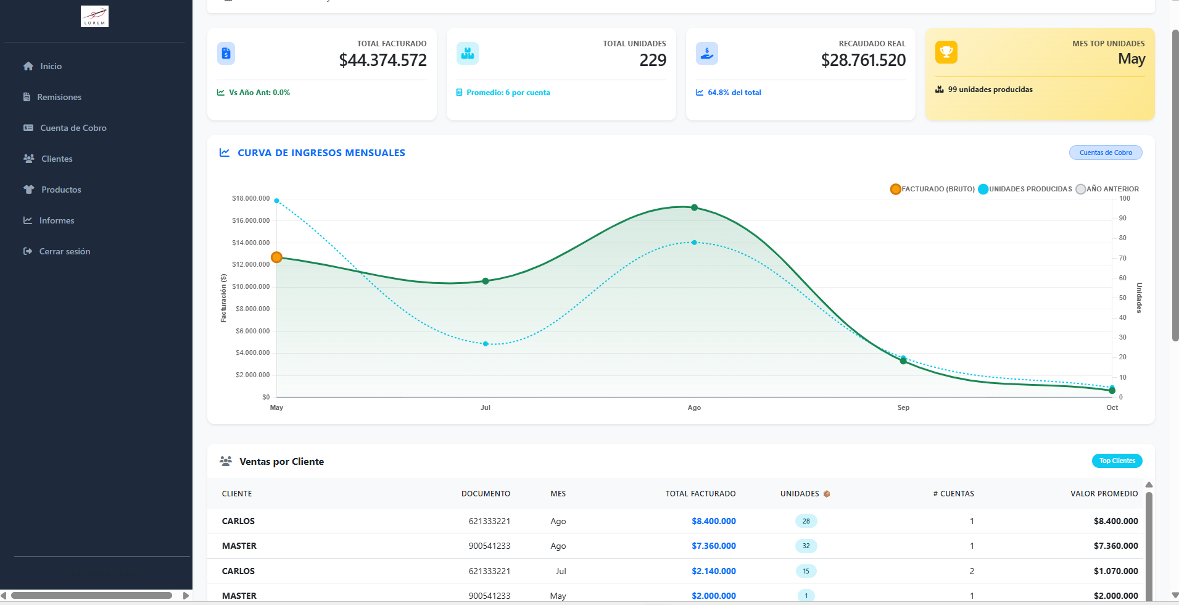Click the green Ago peak data point
Viewport: 1179px width, 605px height.
click(x=694, y=207)
